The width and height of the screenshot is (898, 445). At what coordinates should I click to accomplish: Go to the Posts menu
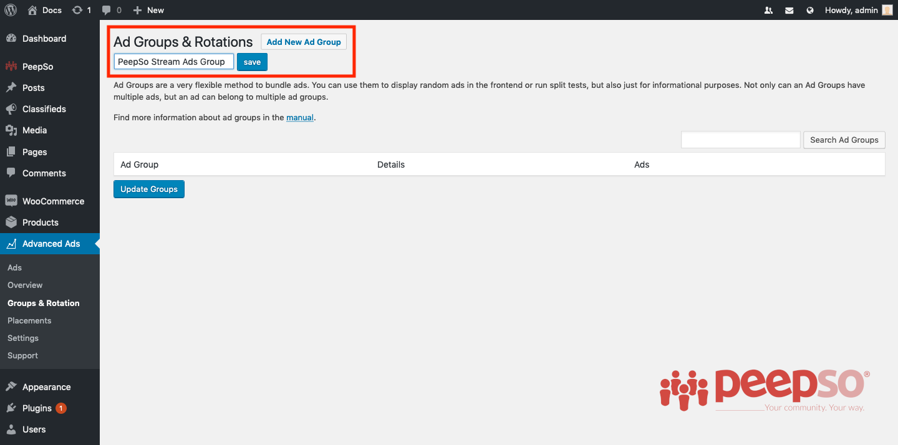pyautogui.click(x=50, y=88)
